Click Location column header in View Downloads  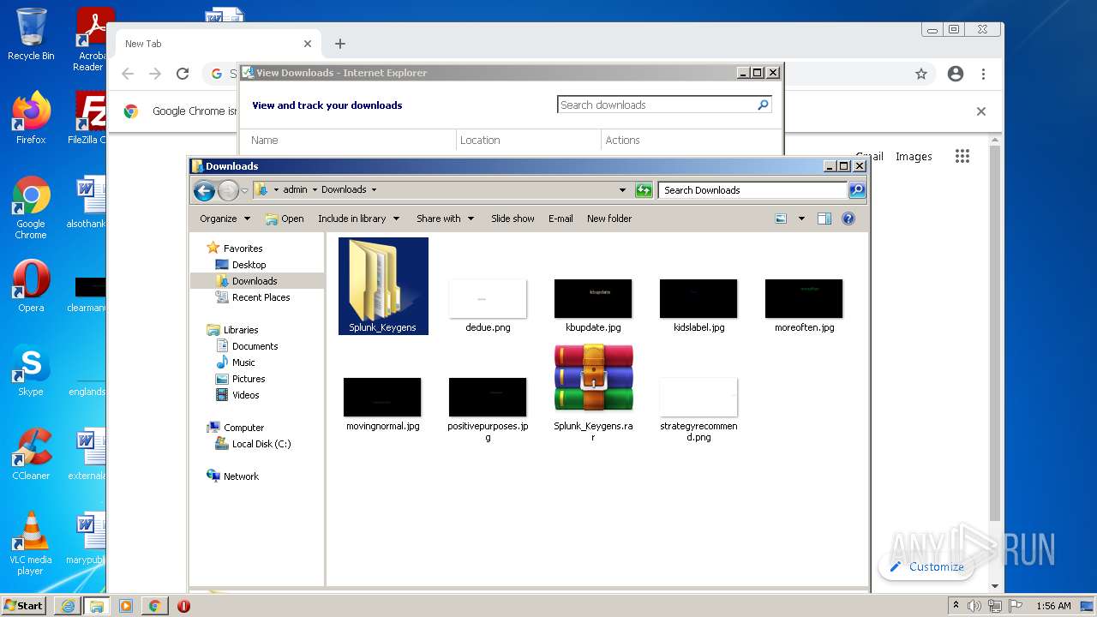coord(480,140)
